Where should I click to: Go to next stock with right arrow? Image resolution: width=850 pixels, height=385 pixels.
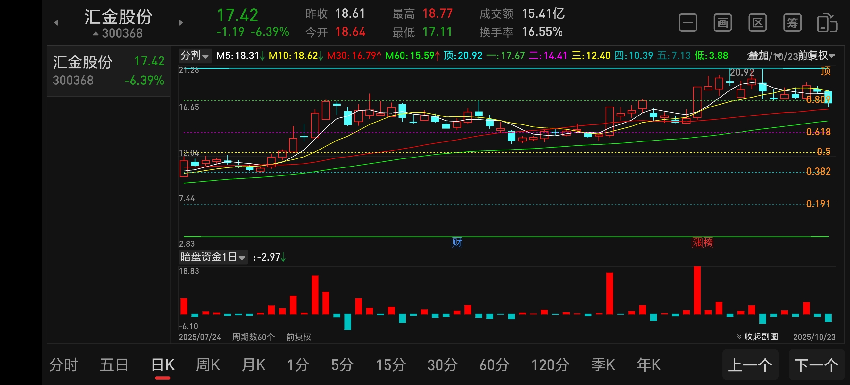(180, 22)
